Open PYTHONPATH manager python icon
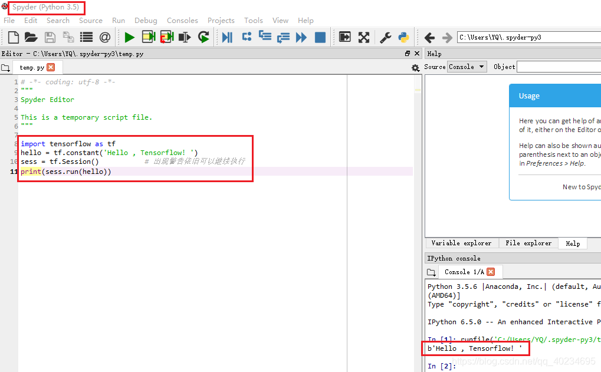Screen dimensions: 601x372 403,37
